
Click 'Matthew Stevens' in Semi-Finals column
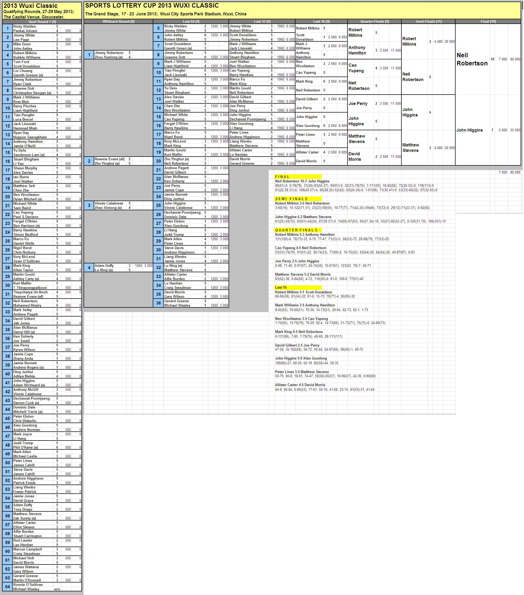[x=411, y=148]
